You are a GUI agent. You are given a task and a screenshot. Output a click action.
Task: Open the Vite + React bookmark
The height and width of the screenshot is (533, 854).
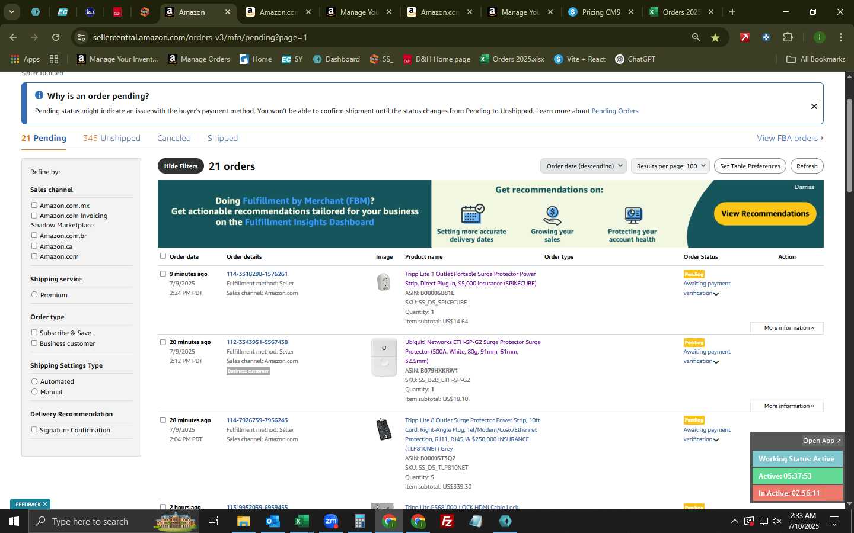pyautogui.click(x=579, y=59)
